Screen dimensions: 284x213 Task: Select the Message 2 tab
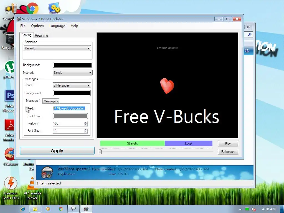(51, 101)
